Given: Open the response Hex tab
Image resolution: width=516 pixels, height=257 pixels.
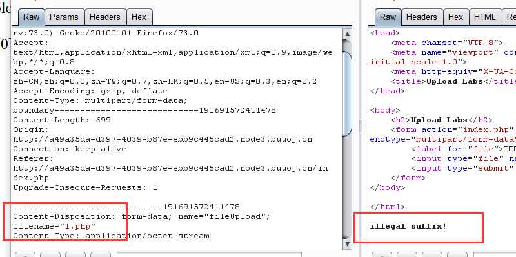Looking at the screenshot, I should (x=456, y=17).
